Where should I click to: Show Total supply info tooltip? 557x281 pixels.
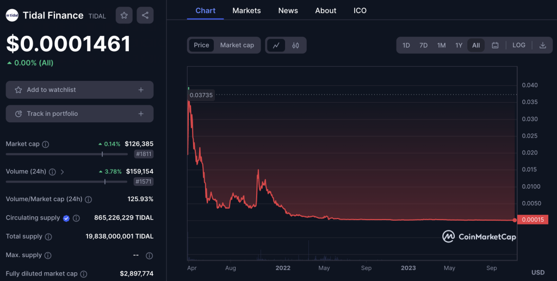point(48,236)
